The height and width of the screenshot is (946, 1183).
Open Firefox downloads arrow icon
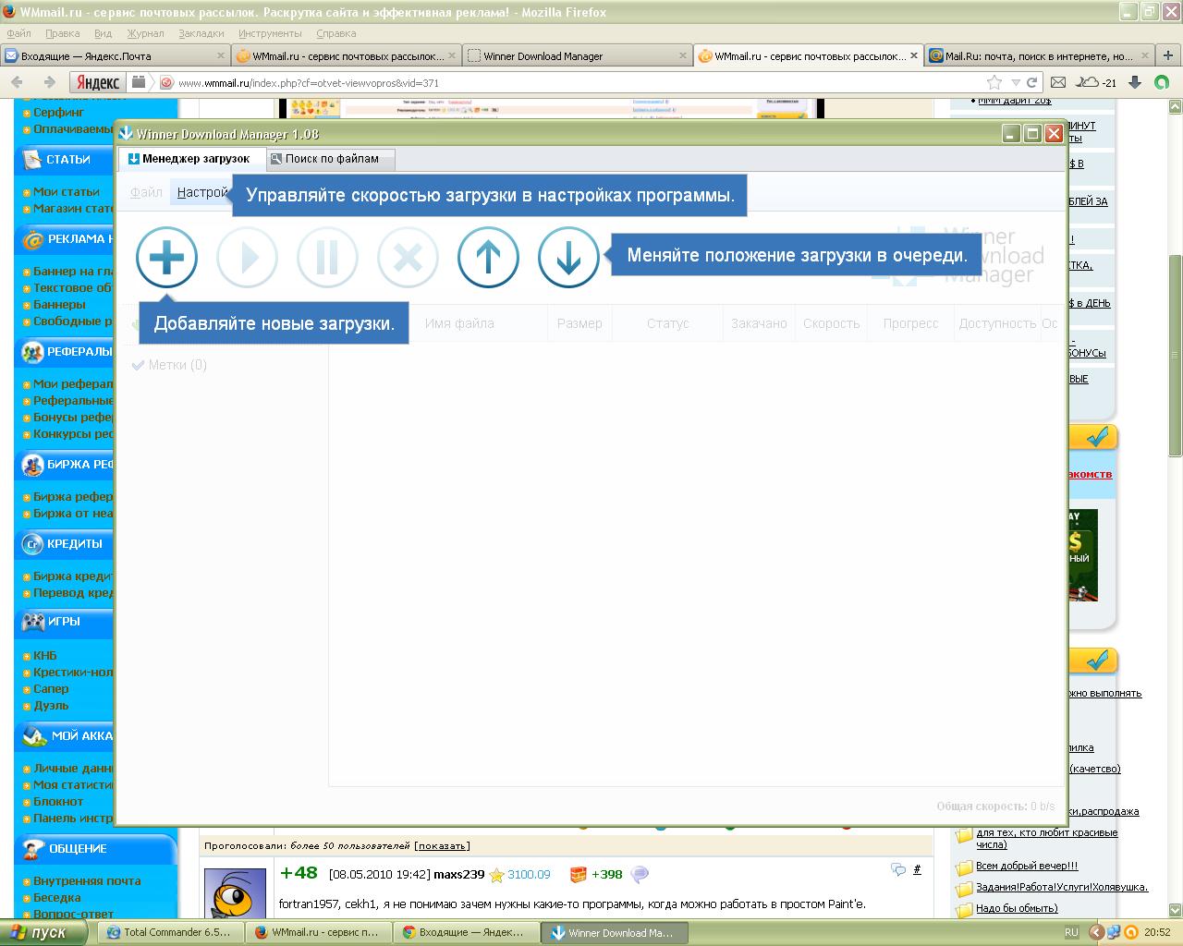point(1136,82)
